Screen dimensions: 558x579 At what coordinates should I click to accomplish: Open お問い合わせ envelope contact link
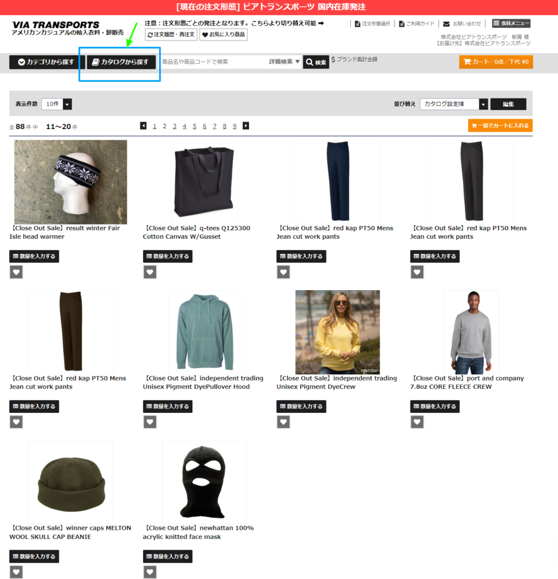pyautogui.click(x=462, y=24)
